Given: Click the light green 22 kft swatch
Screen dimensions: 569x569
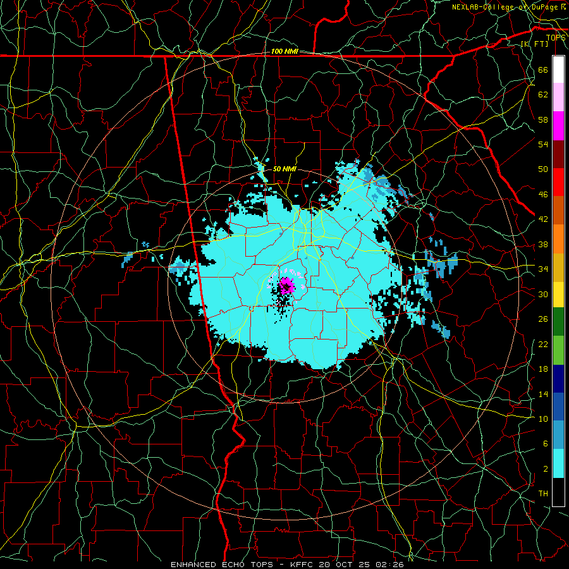Looking at the screenshot, I should [x=558, y=350].
